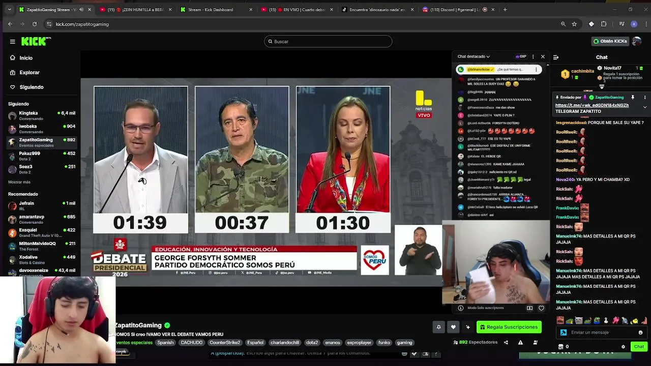Screen dimensions: 651x366
Task: Open the chat shop icon
Action: point(561,347)
